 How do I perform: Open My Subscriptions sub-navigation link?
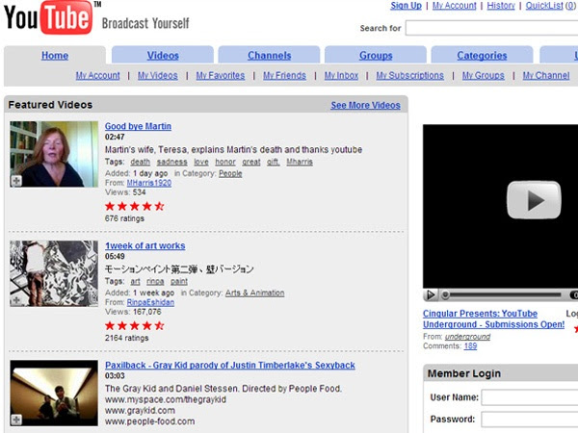410,75
